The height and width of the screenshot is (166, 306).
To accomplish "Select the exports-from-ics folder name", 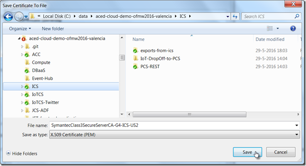I will (x=157, y=51).
